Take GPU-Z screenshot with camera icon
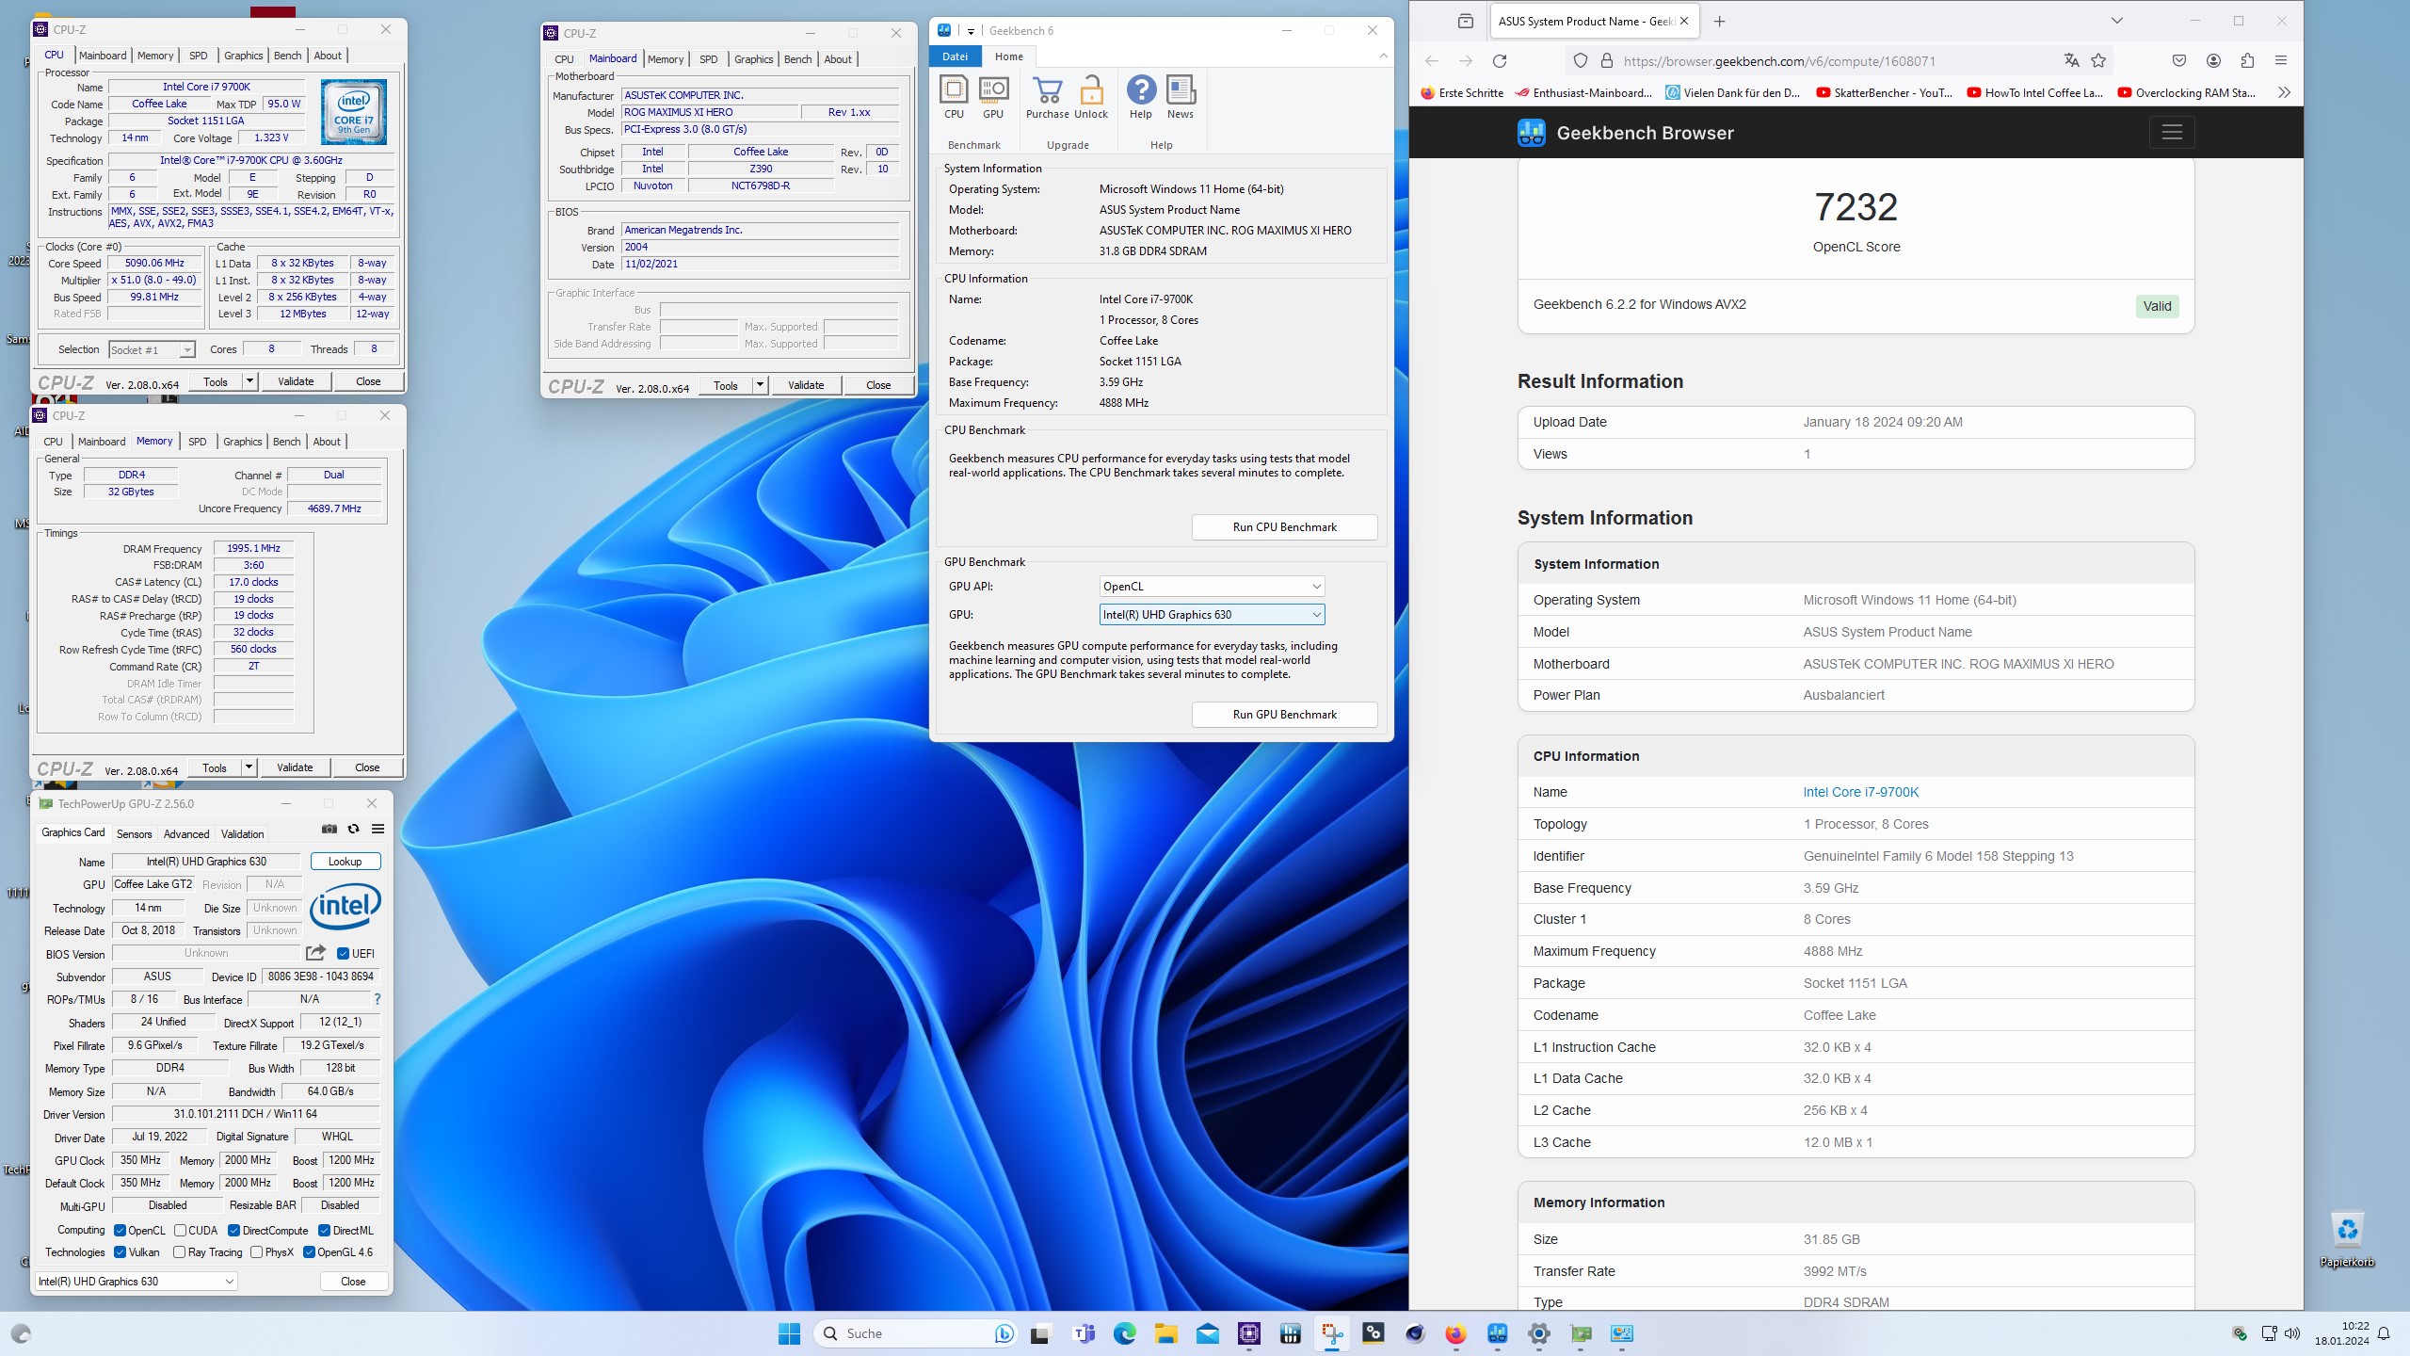2410x1356 pixels. (x=329, y=829)
